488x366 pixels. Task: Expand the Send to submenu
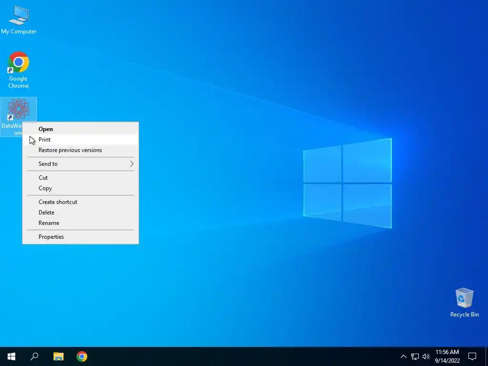[x=81, y=164]
